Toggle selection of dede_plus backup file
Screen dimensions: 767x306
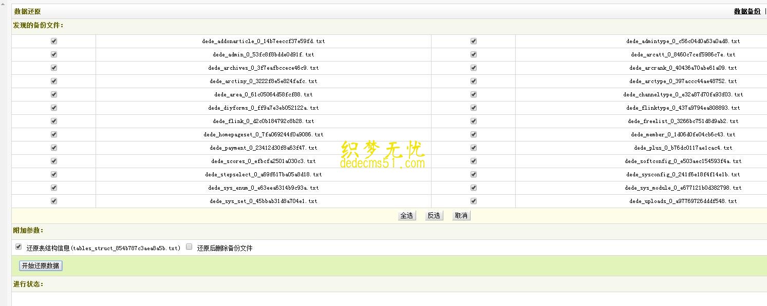(473, 148)
